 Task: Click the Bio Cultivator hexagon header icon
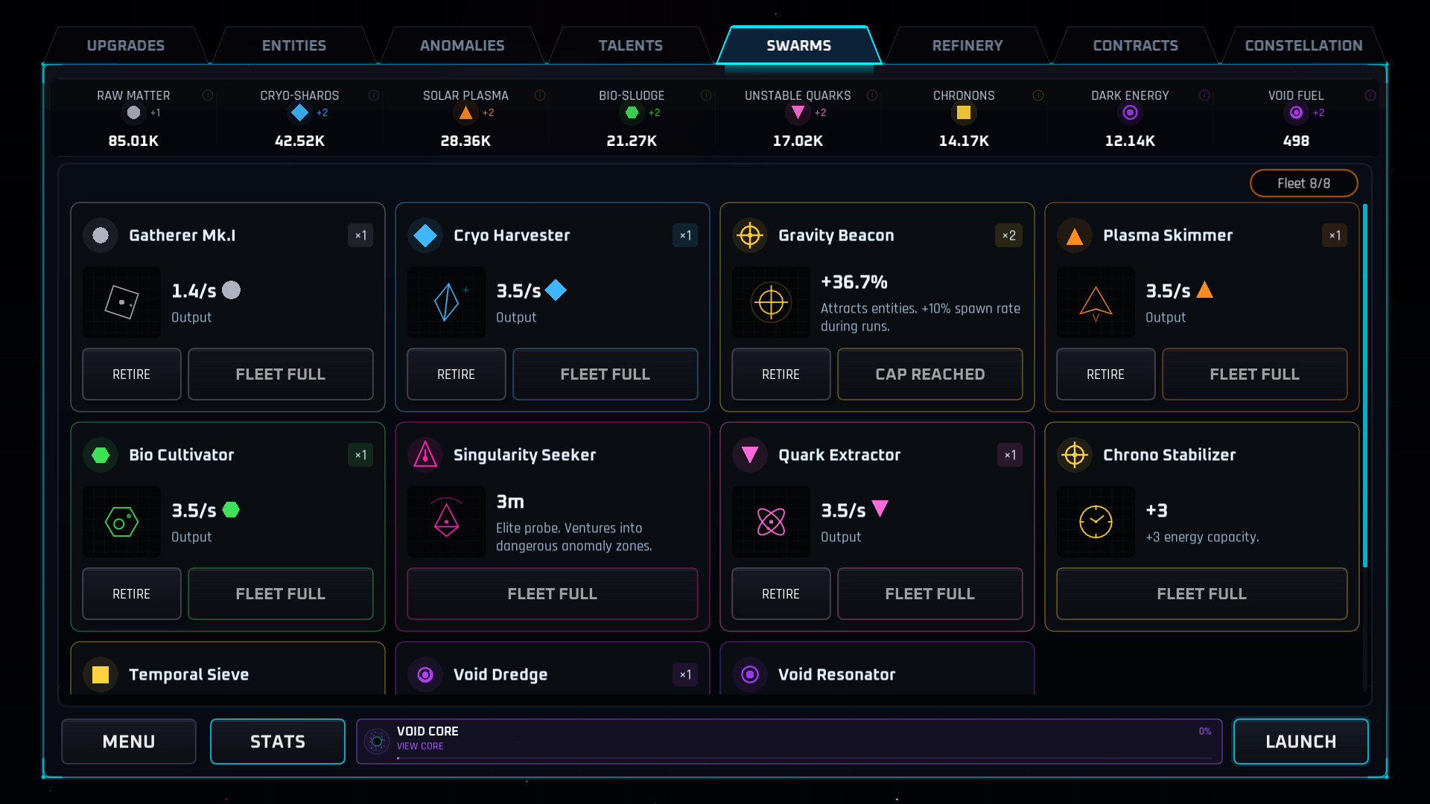101,455
